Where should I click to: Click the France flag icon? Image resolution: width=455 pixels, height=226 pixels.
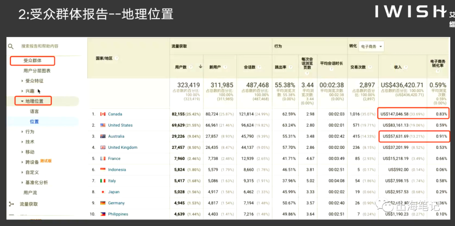point(103,159)
